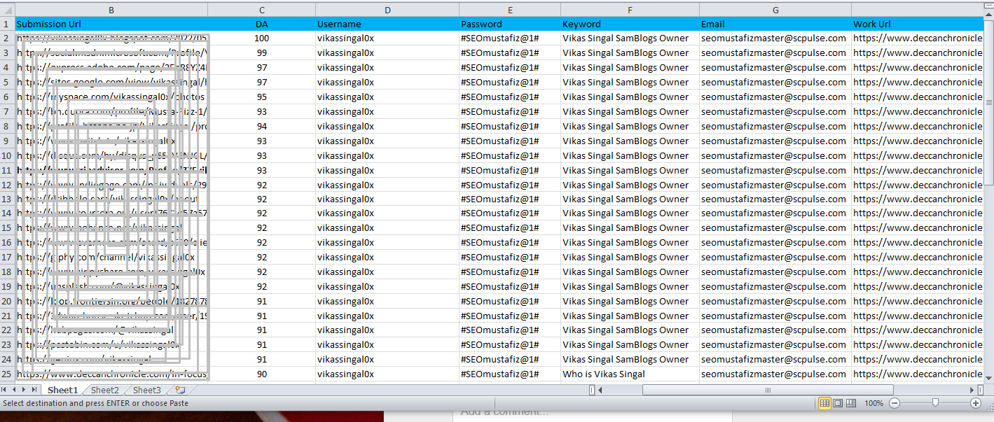
Task: Select column E header
Action: (x=510, y=9)
